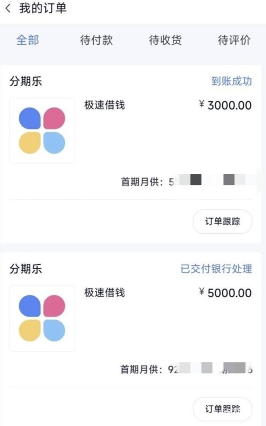Switch to the 待收货 tab
This screenshot has height=426, width=266.
point(165,40)
